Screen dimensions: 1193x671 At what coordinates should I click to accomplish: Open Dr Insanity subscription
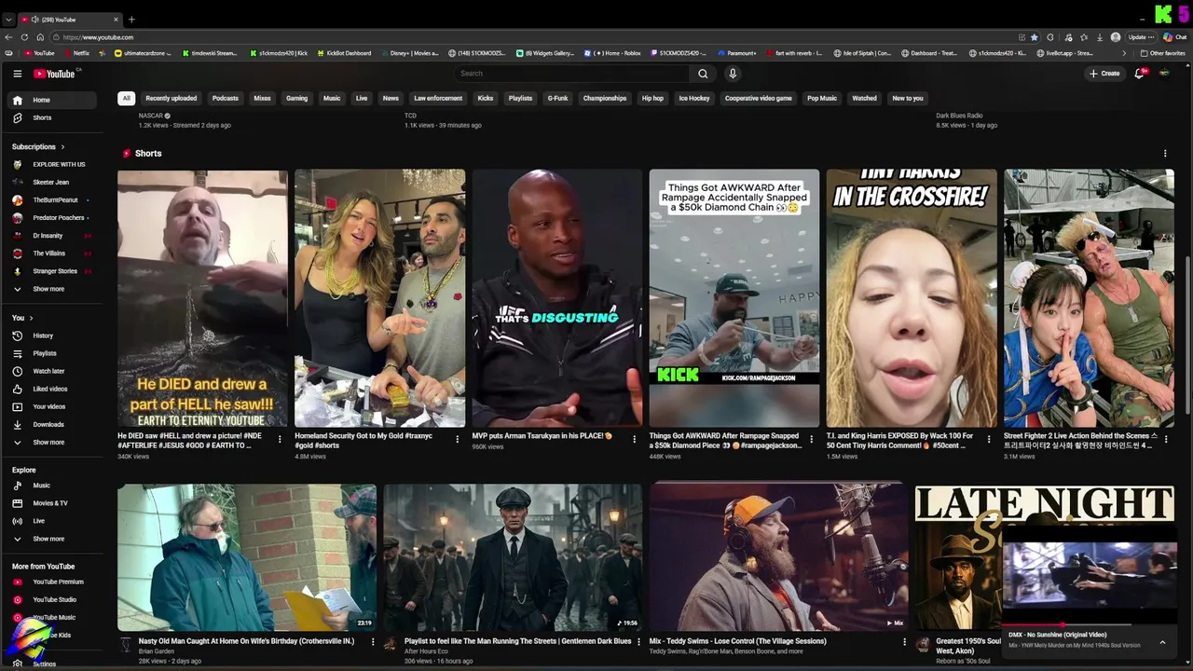click(x=53, y=236)
